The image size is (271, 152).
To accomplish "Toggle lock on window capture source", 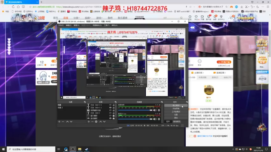I will tap(113, 116).
